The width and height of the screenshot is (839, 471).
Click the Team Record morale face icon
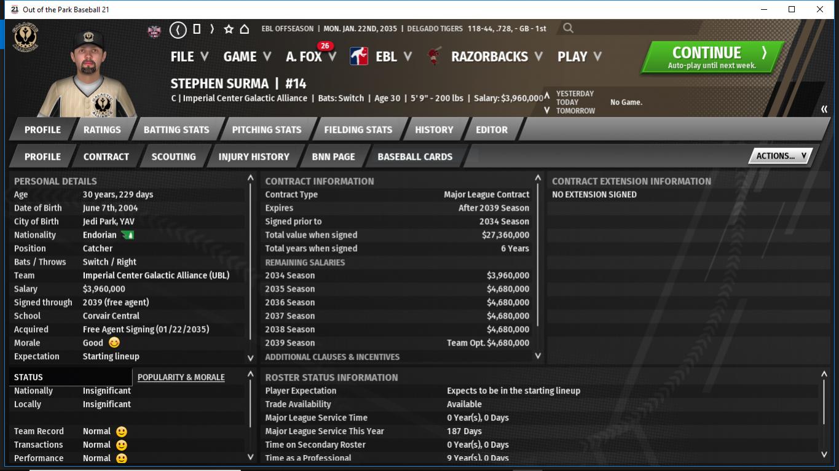pyautogui.click(x=122, y=432)
